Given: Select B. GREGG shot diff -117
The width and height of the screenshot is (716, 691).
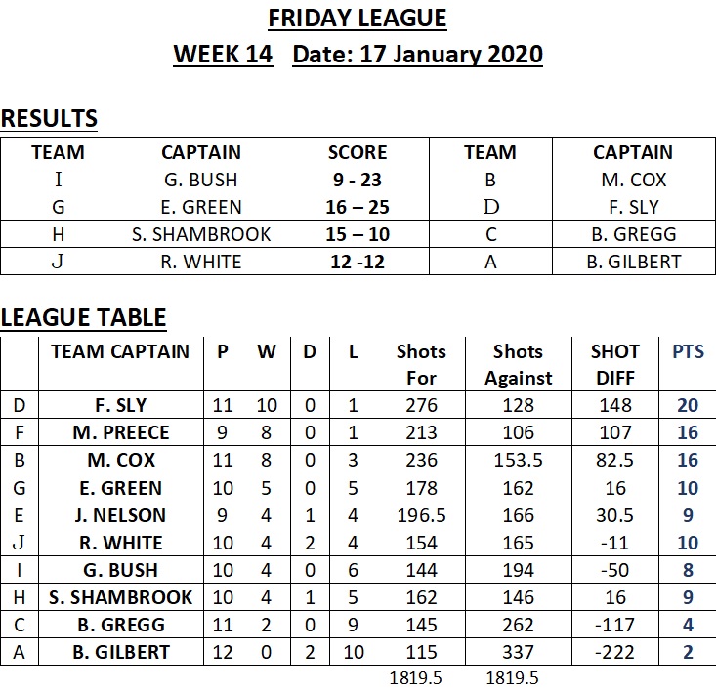Looking at the screenshot, I should coord(614,625).
